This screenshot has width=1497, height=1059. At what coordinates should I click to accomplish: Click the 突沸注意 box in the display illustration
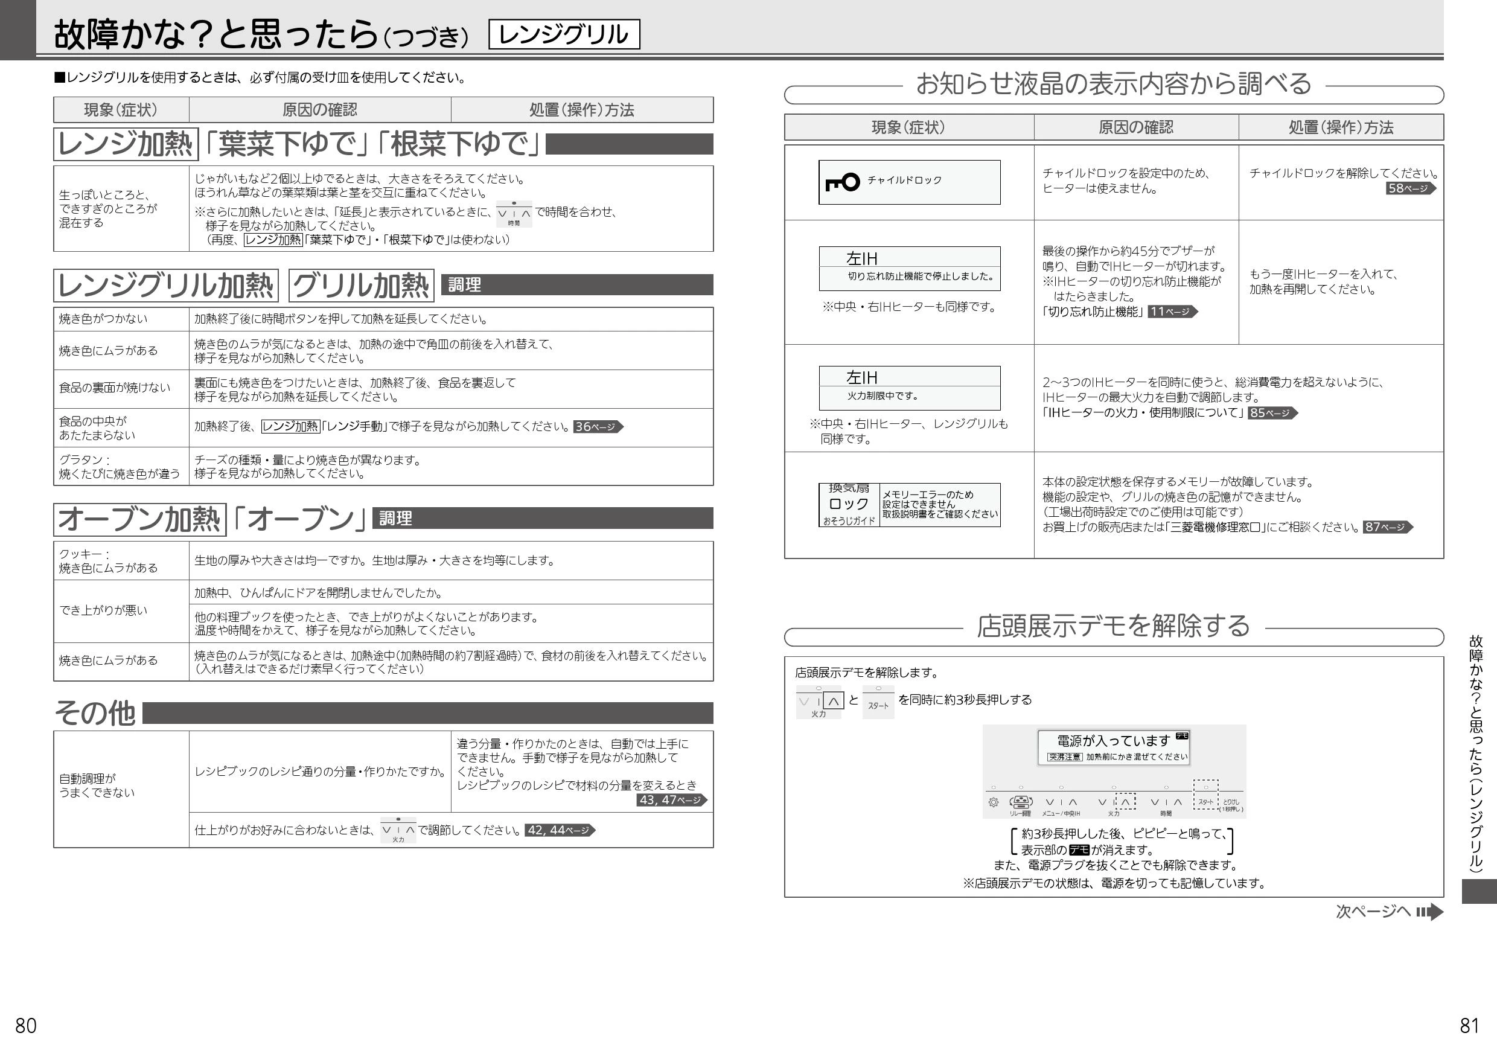[1065, 757]
